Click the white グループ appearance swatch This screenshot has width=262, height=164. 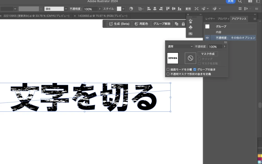207,26
